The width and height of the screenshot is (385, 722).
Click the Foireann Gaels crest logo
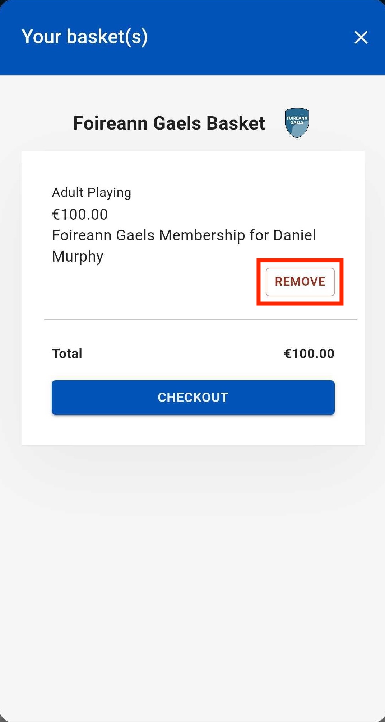(297, 123)
